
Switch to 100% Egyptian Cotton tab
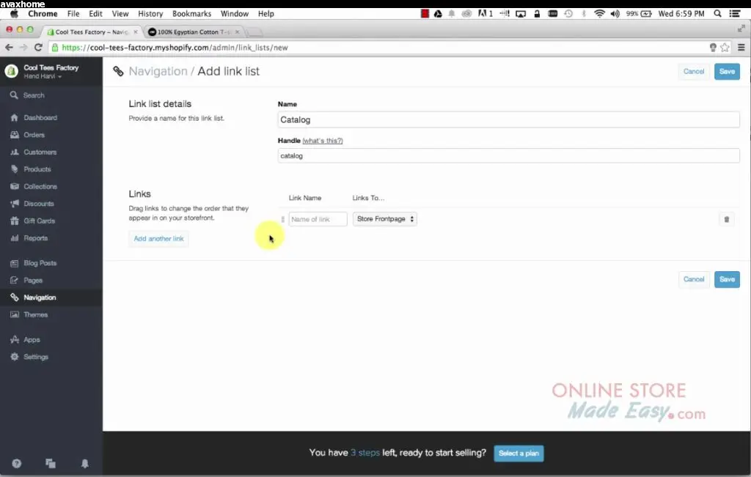194,32
